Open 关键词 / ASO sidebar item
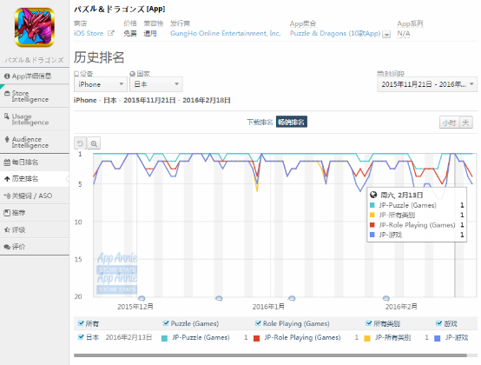The height and width of the screenshot is (365, 481). 35,196
